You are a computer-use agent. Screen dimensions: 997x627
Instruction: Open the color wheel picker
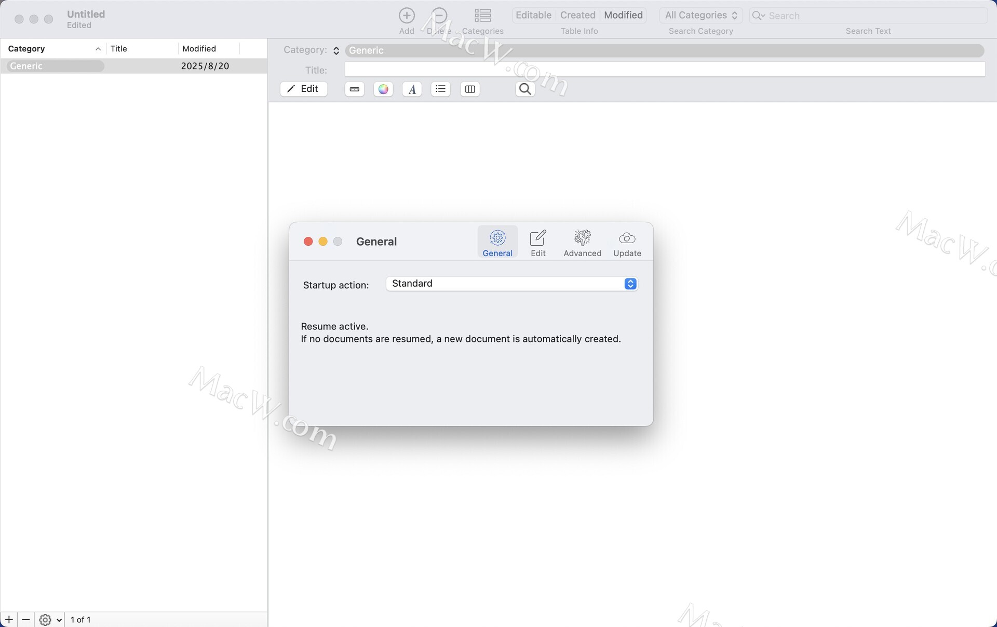point(383,89)
